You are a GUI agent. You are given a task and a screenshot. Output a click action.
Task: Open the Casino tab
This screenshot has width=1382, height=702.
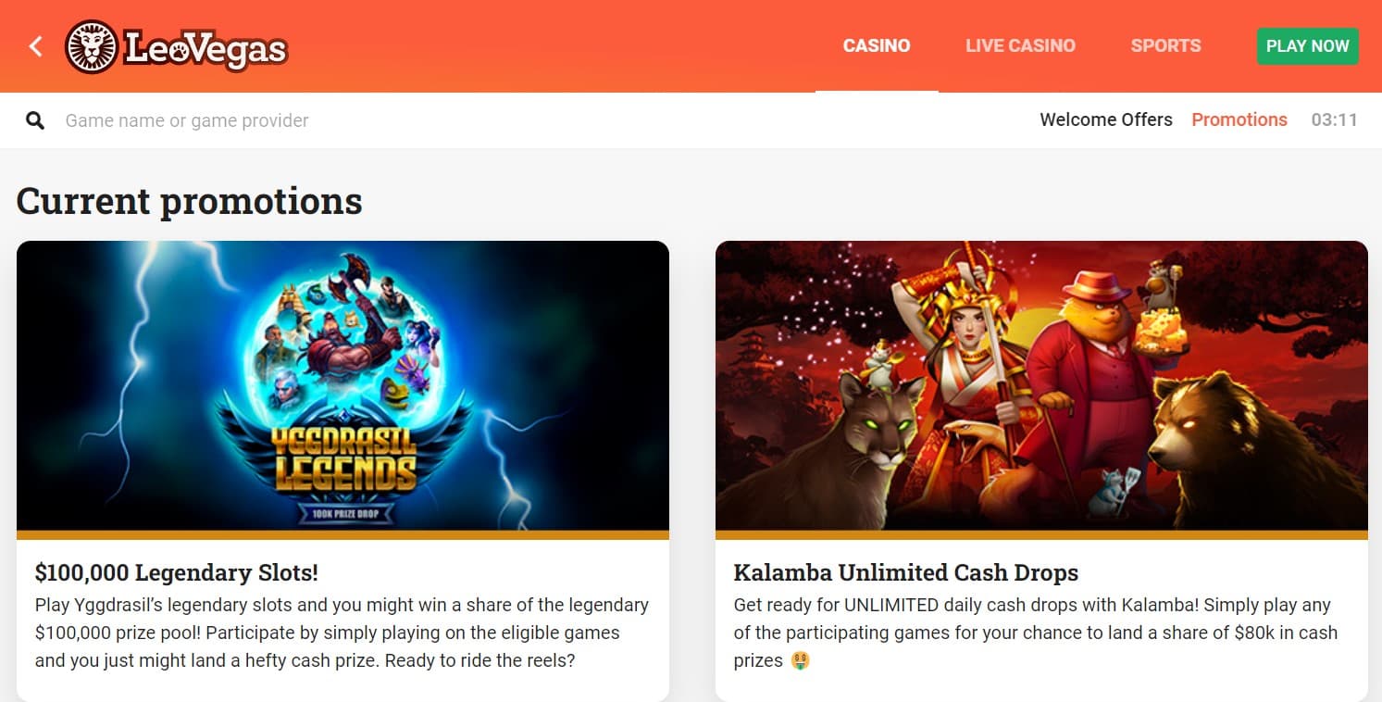(x=877, y=45)
